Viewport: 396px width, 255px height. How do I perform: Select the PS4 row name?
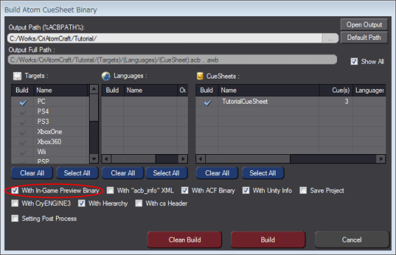click(43, 111)
